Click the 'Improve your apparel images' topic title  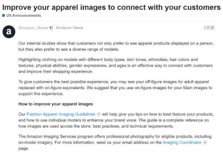click(x=111, y=7)
